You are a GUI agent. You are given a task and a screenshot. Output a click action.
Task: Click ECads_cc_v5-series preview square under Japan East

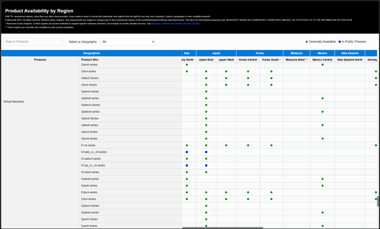(206, 152)
